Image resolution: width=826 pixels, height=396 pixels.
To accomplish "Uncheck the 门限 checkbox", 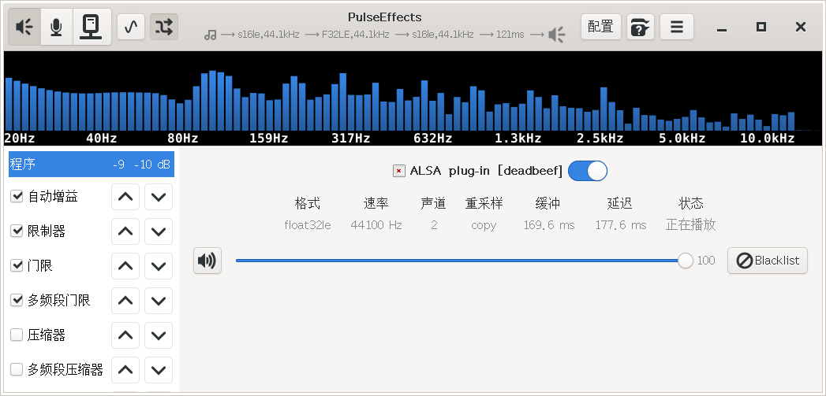I will coord(17,265).
